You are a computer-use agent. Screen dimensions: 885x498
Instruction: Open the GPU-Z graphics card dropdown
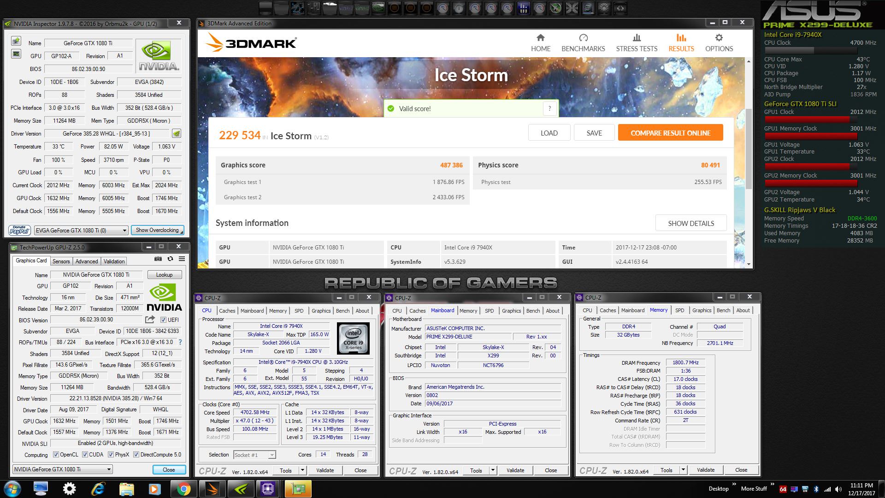click(x=62, y=469)
